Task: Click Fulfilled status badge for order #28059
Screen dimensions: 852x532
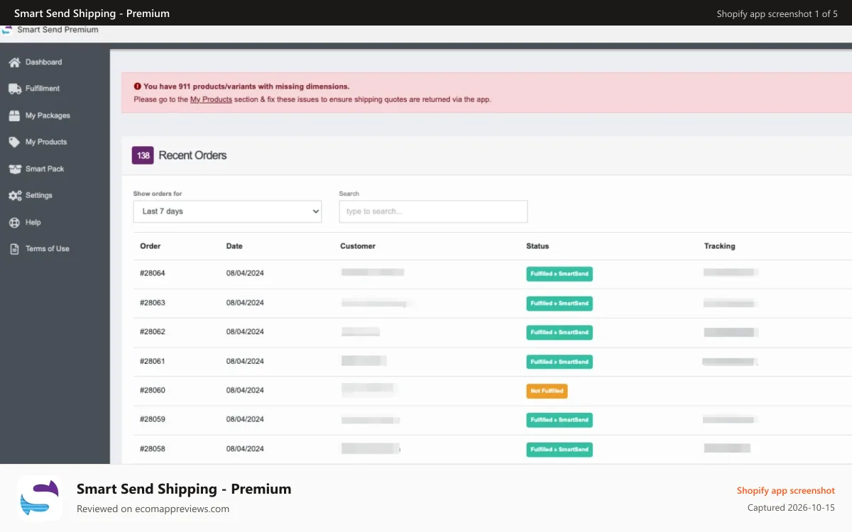Action: tap(559, 420)
